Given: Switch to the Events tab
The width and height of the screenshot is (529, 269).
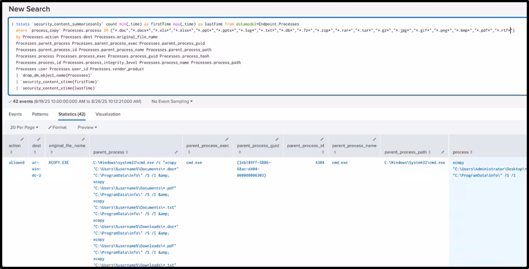Looking at the screenshot, I should pyautogui.click(x=15, y=114).
